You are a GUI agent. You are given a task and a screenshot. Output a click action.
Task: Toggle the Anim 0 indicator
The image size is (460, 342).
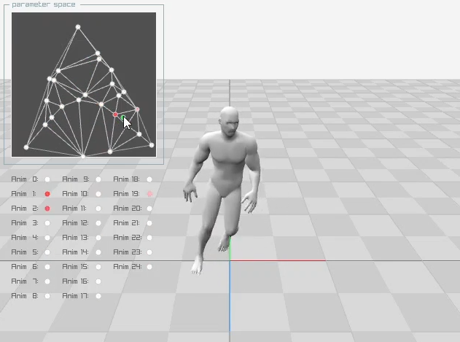click(47, 179)
